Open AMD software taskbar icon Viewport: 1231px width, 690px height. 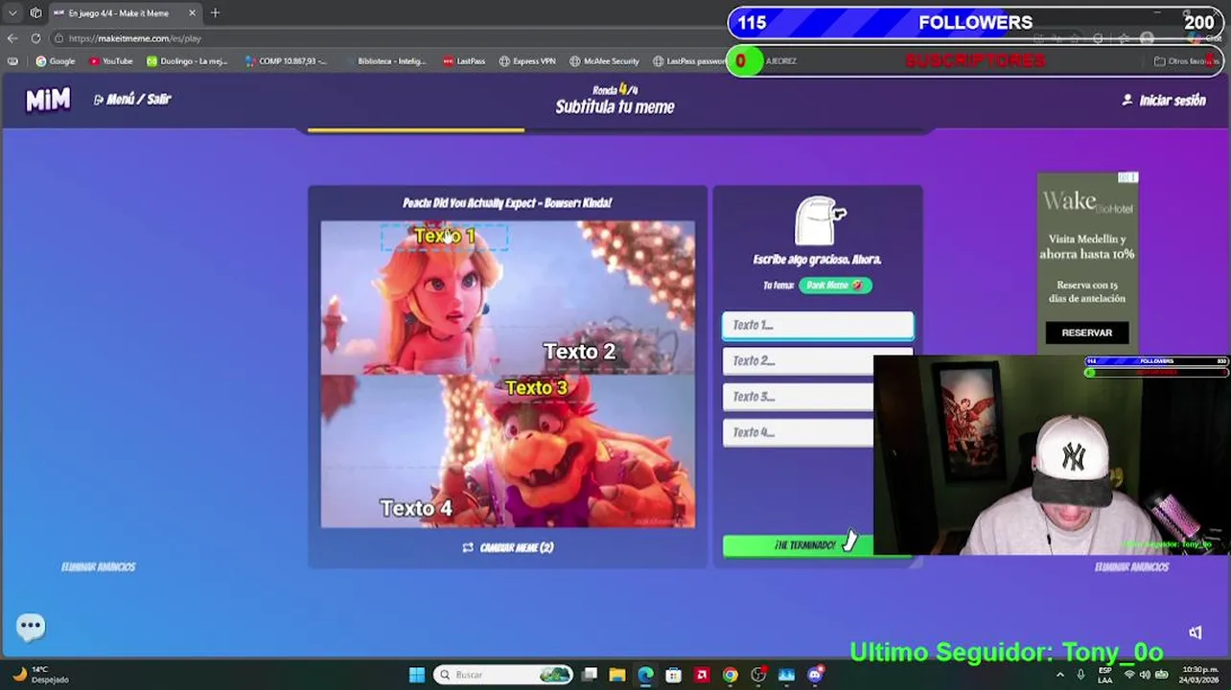702,675
